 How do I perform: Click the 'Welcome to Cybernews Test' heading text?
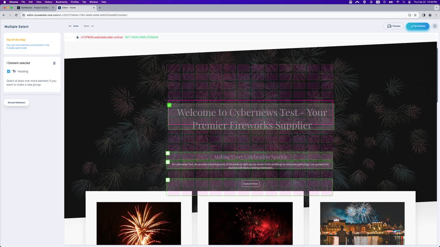tap(252, 118)
